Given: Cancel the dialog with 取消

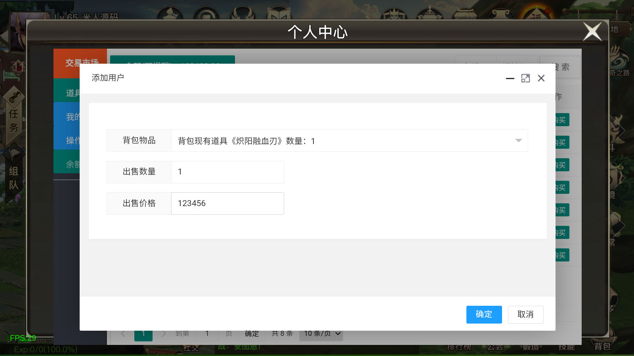Looking at the screenshot, I should (525, 314).
